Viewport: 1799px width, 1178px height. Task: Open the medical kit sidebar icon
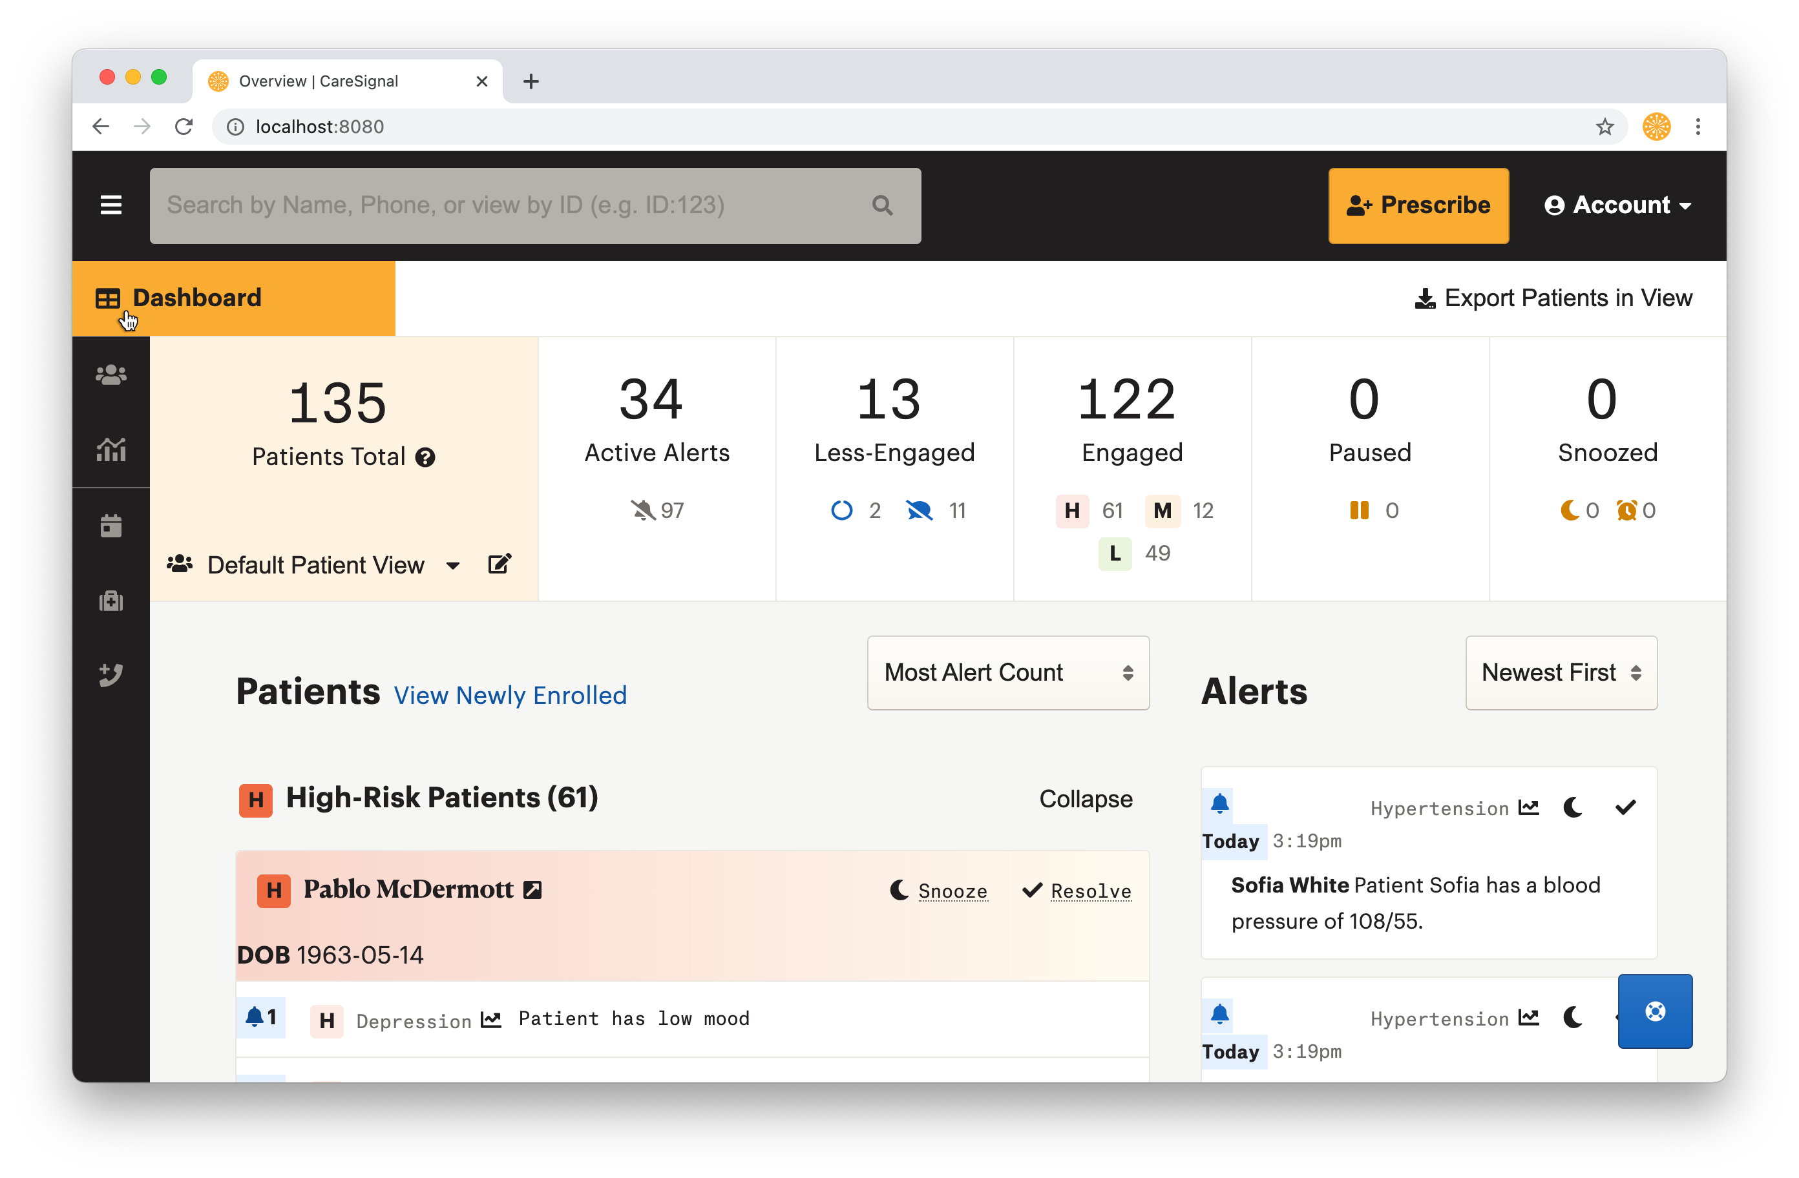(111, 601)
